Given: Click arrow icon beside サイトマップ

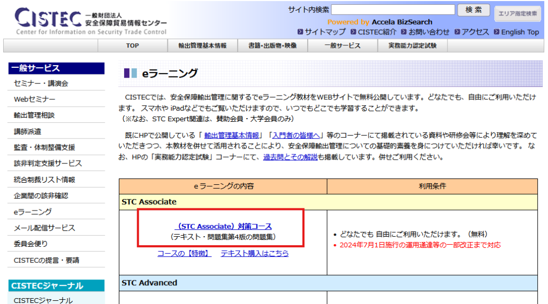Looking at the screenshot, I should coord(300,32).
